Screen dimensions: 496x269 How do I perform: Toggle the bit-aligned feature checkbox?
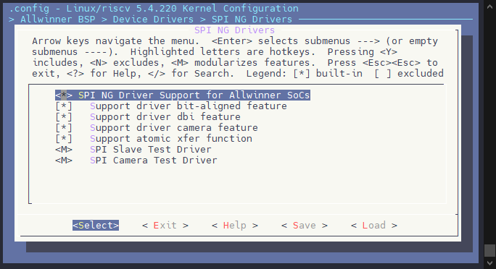pyautogui.click(x=64, y=106)
